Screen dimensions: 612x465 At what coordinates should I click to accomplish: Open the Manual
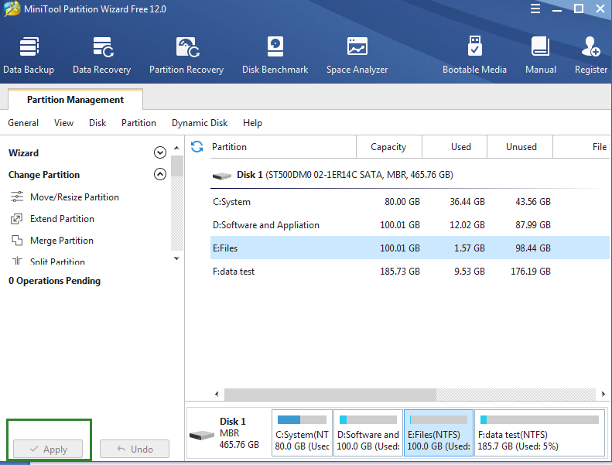click(x=541, y=56)
